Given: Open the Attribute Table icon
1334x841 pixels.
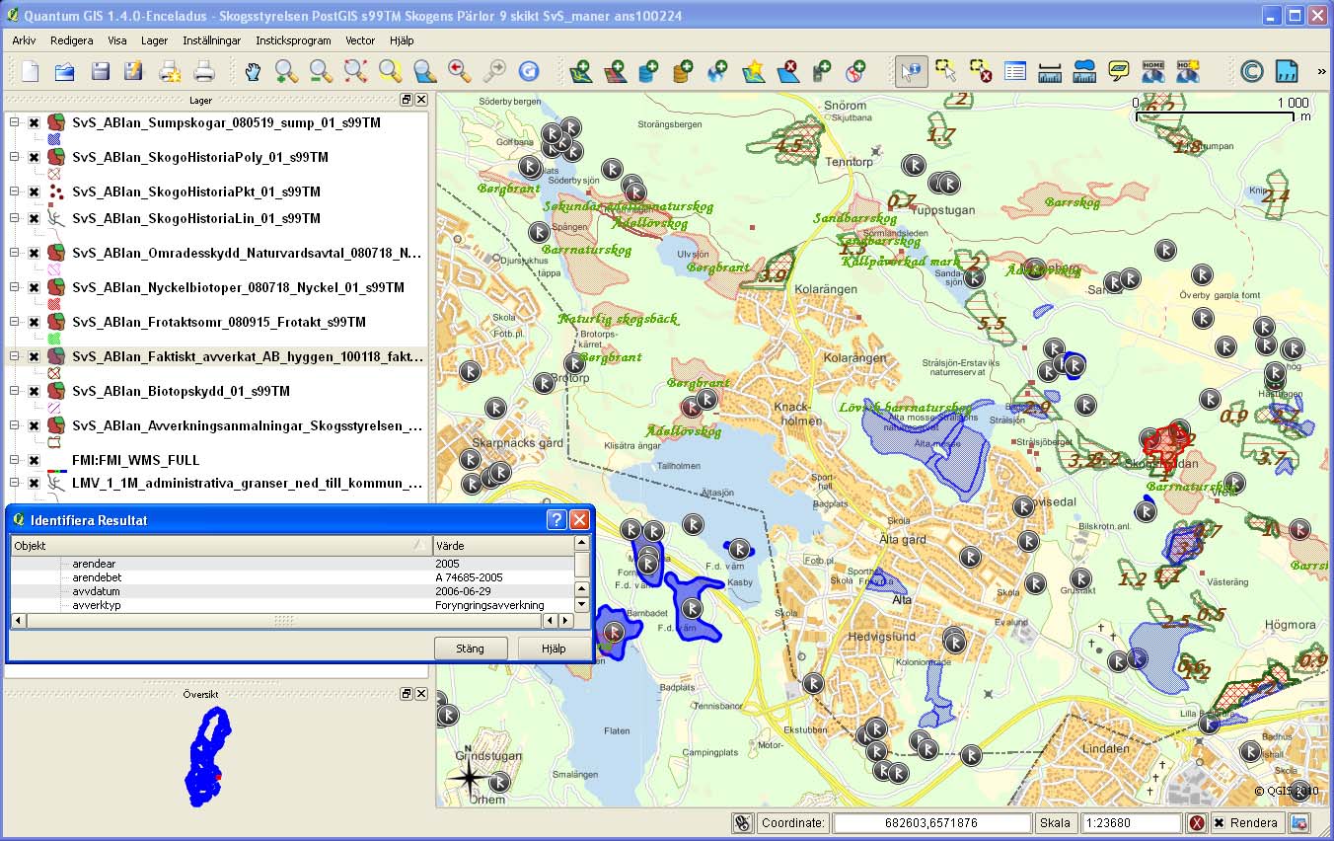Looking at the screenshot, I should coord(1015,71).
